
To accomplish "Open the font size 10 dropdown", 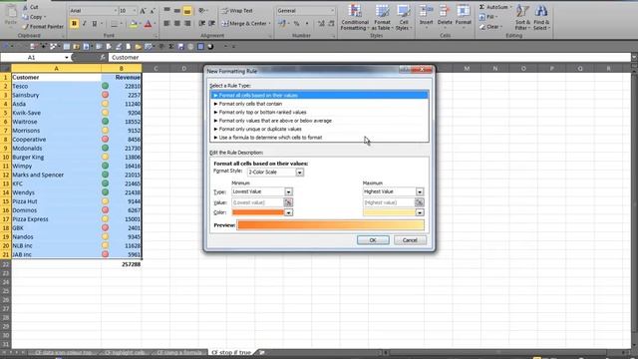I will pos(135,11).
